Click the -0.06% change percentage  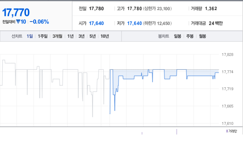tap(39, 21)
